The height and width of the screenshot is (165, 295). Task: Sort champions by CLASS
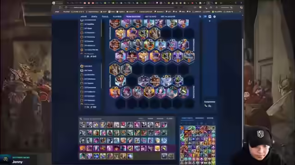coord(169,119)
